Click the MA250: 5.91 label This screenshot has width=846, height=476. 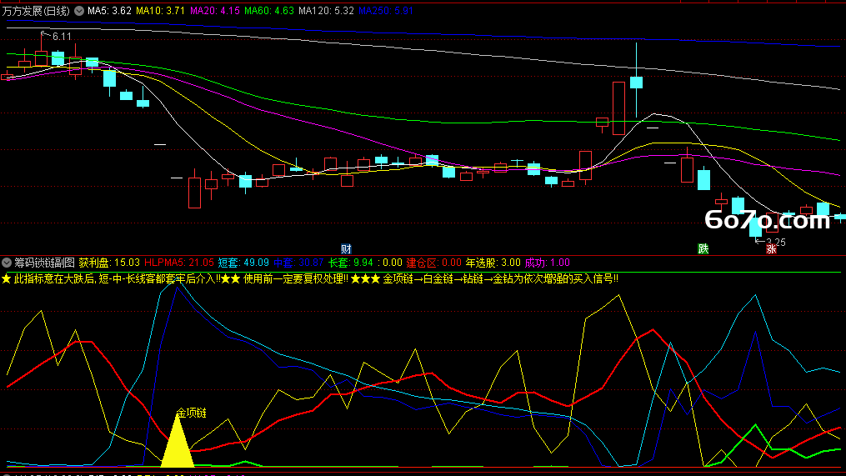click(x=386, y=11)
